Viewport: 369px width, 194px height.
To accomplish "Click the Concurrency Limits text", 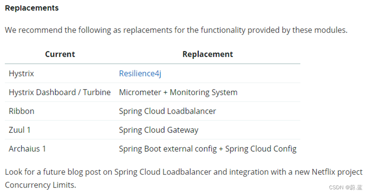I will coord(40,185).
